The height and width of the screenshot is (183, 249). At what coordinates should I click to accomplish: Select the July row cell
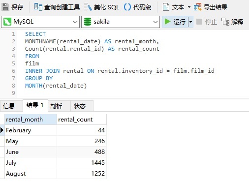pos(31,163)
